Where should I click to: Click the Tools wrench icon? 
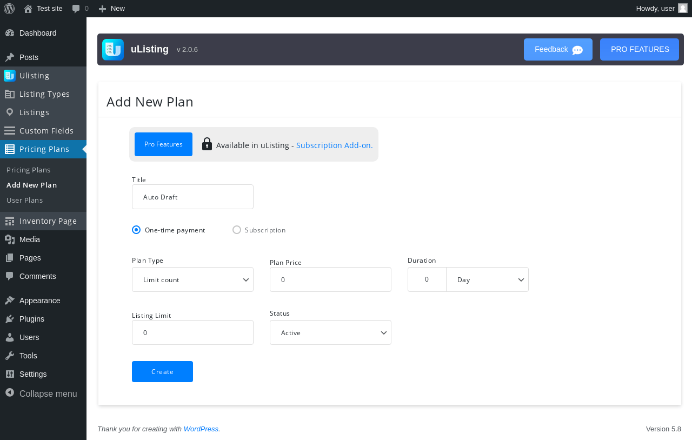pyautogui.click(x=10, y=356)
